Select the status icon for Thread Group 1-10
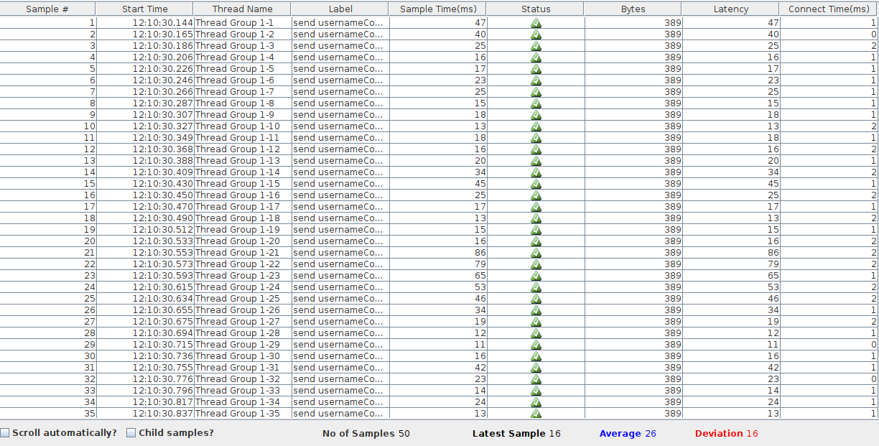 click(x=536, y=126)
